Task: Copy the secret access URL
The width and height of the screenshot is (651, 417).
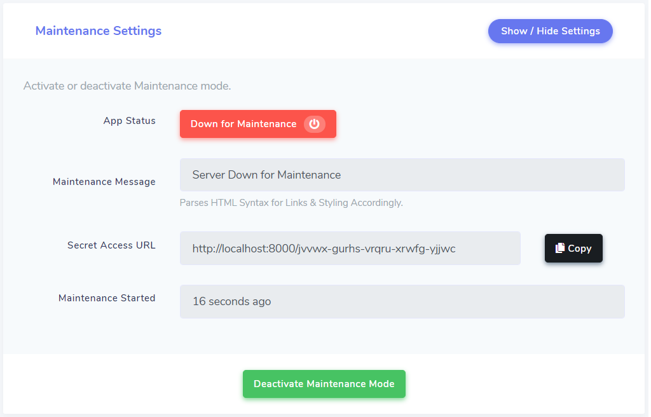Action: tap(573, 248)
